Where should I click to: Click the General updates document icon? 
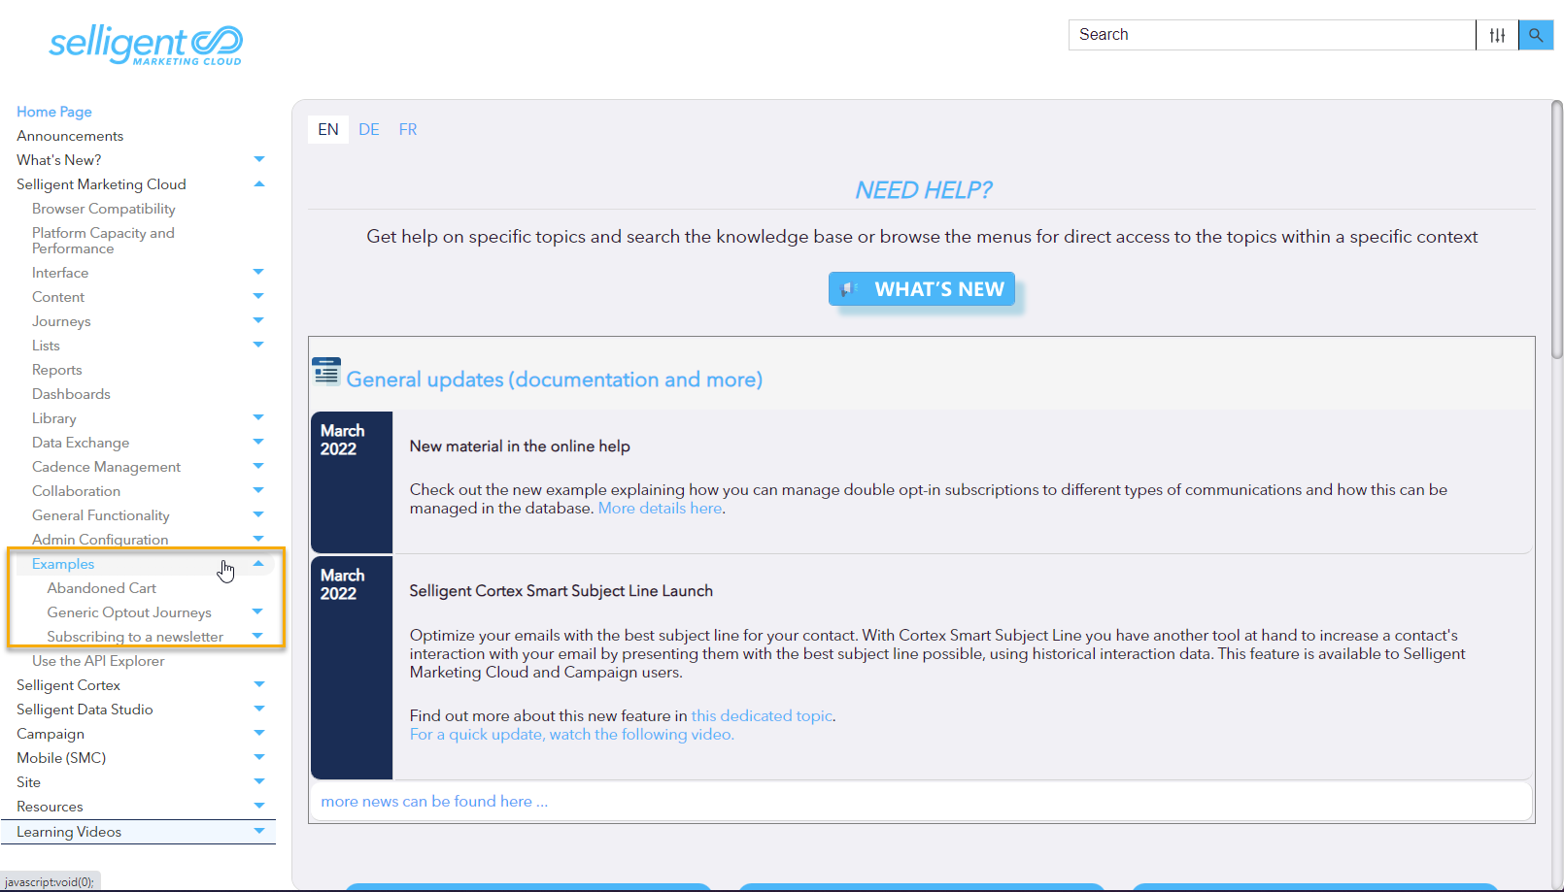click(x=326, y=372)
